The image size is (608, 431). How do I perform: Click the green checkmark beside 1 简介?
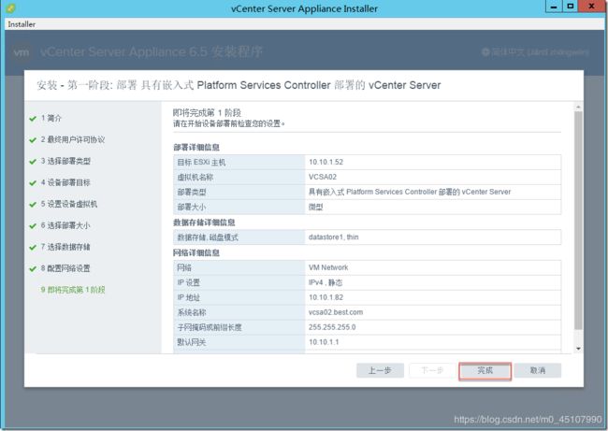pos(33,119)
